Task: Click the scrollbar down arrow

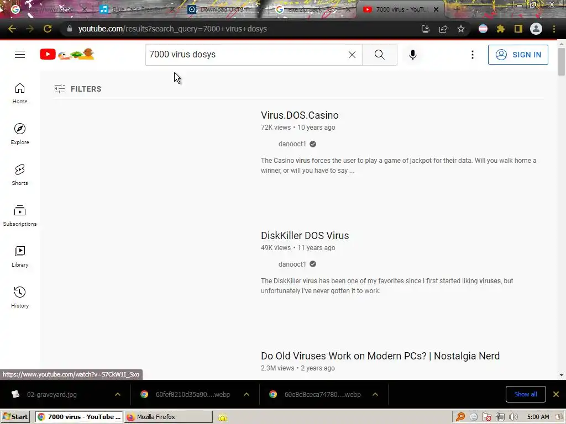Action: pyautogui.click(x=562, y=375)
